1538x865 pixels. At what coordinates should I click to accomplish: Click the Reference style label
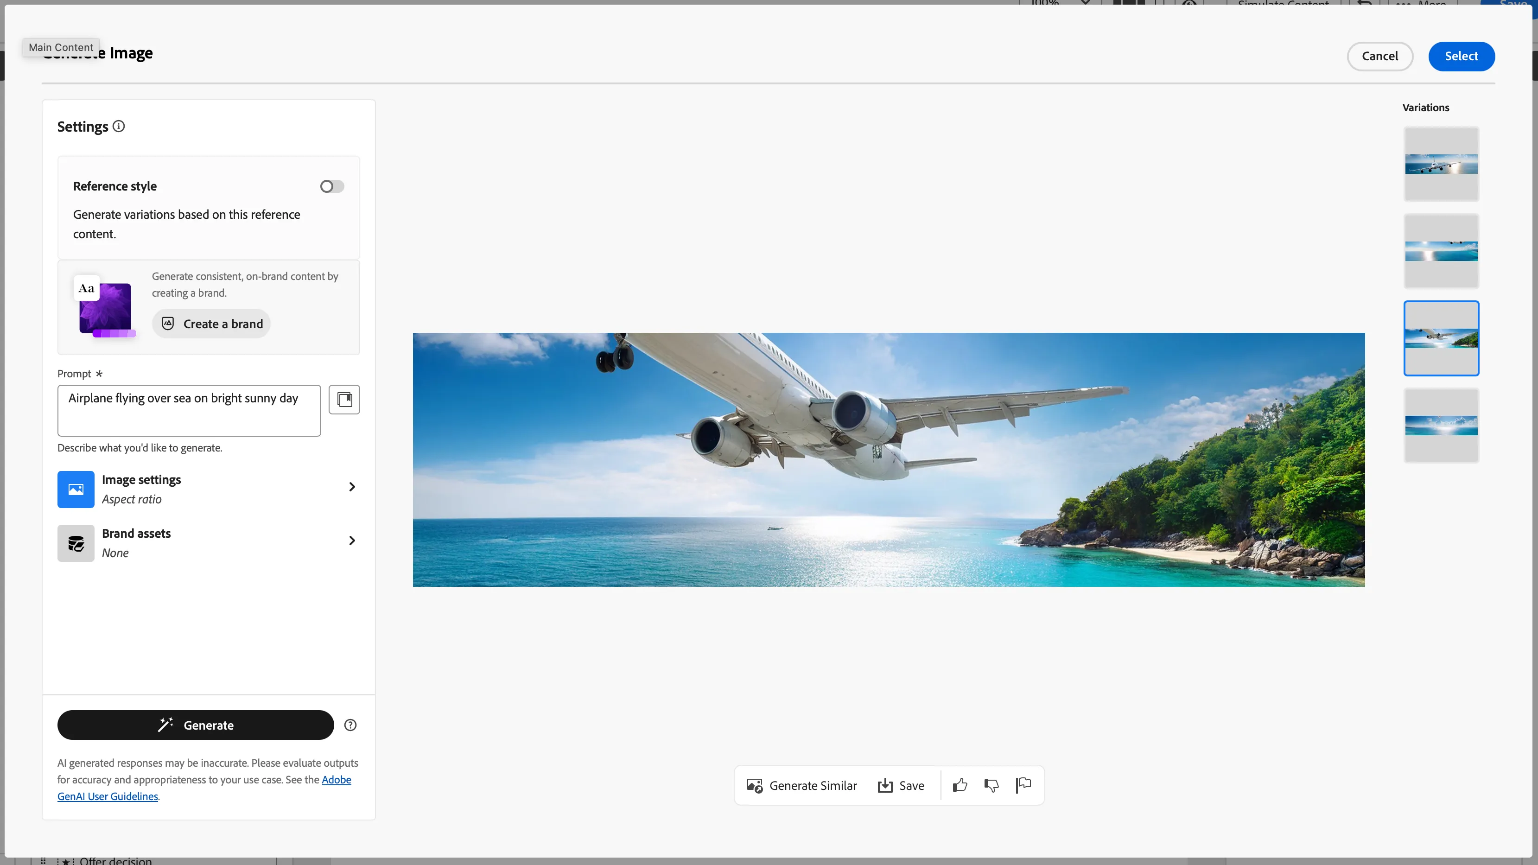tap(114, 186)
